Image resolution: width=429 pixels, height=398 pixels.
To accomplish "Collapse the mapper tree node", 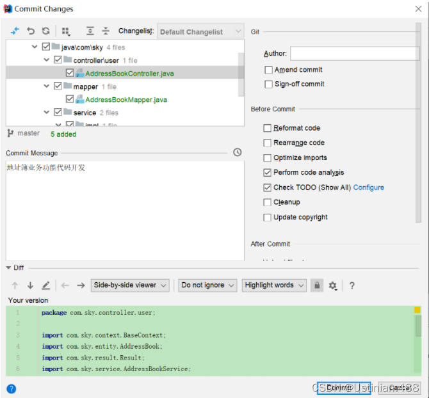I will click(x=47, y=86).
